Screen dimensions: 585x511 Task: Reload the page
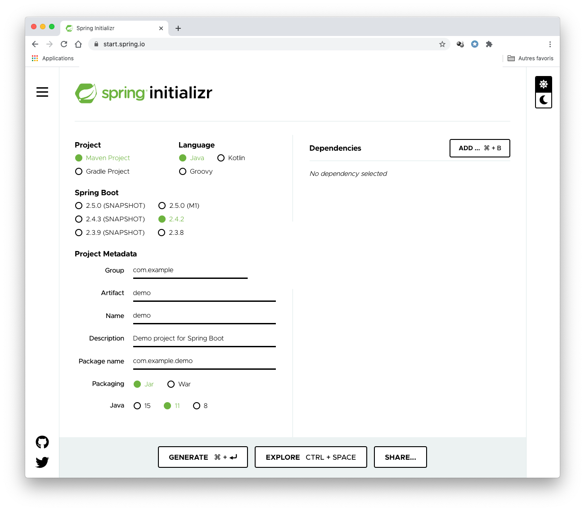(64, 44)
